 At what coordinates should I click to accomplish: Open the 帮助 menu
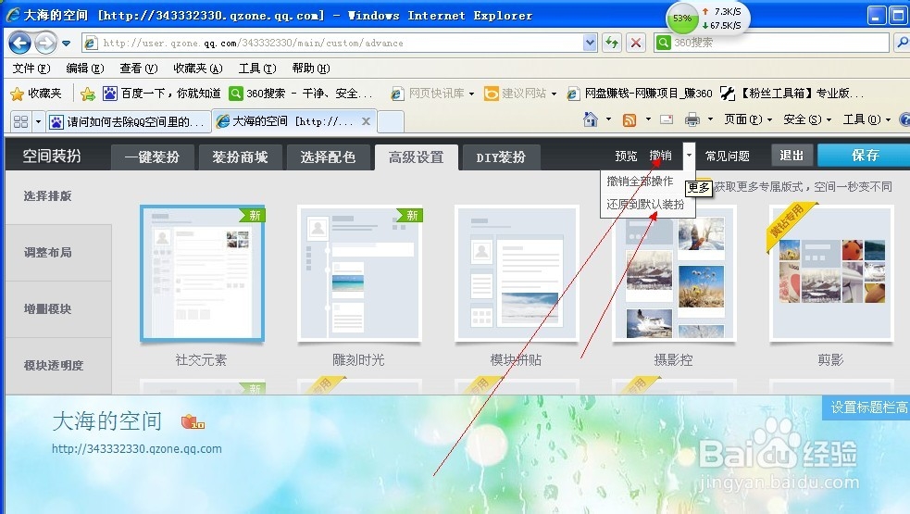click(310, 69)
